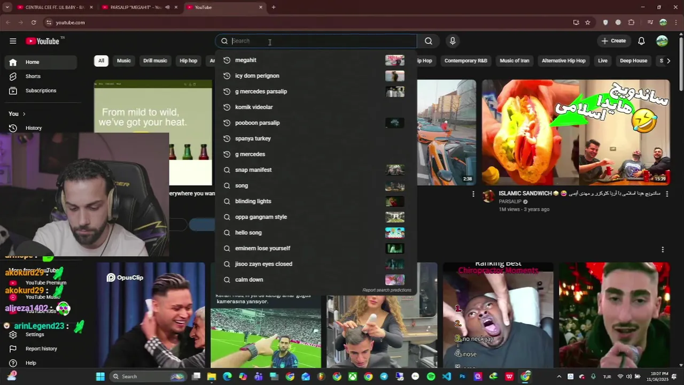Open Photoshop from the taskbar
Screen dimensions: 684x385
[x=462, y=376]
